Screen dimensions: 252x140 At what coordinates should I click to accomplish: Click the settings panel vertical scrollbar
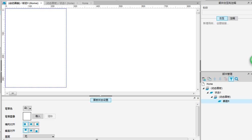point(198,121)
